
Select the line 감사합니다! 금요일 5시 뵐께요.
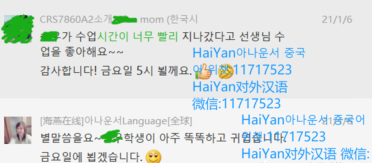pyautogui.click(x=116, y=71)
